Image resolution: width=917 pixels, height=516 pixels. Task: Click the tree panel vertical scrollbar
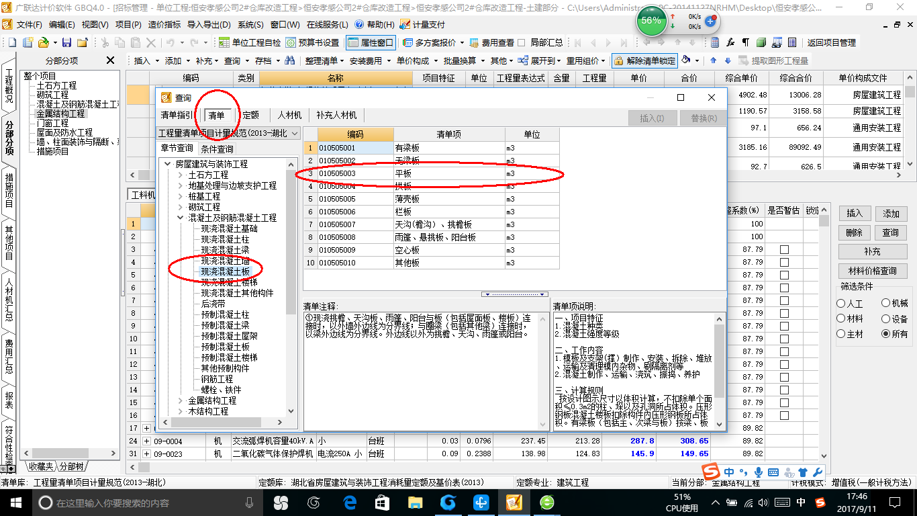pyautogui.click(x=291, y=288)
